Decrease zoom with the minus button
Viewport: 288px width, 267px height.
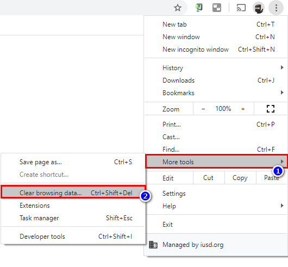pyautogui.click(x=203, y=109)
